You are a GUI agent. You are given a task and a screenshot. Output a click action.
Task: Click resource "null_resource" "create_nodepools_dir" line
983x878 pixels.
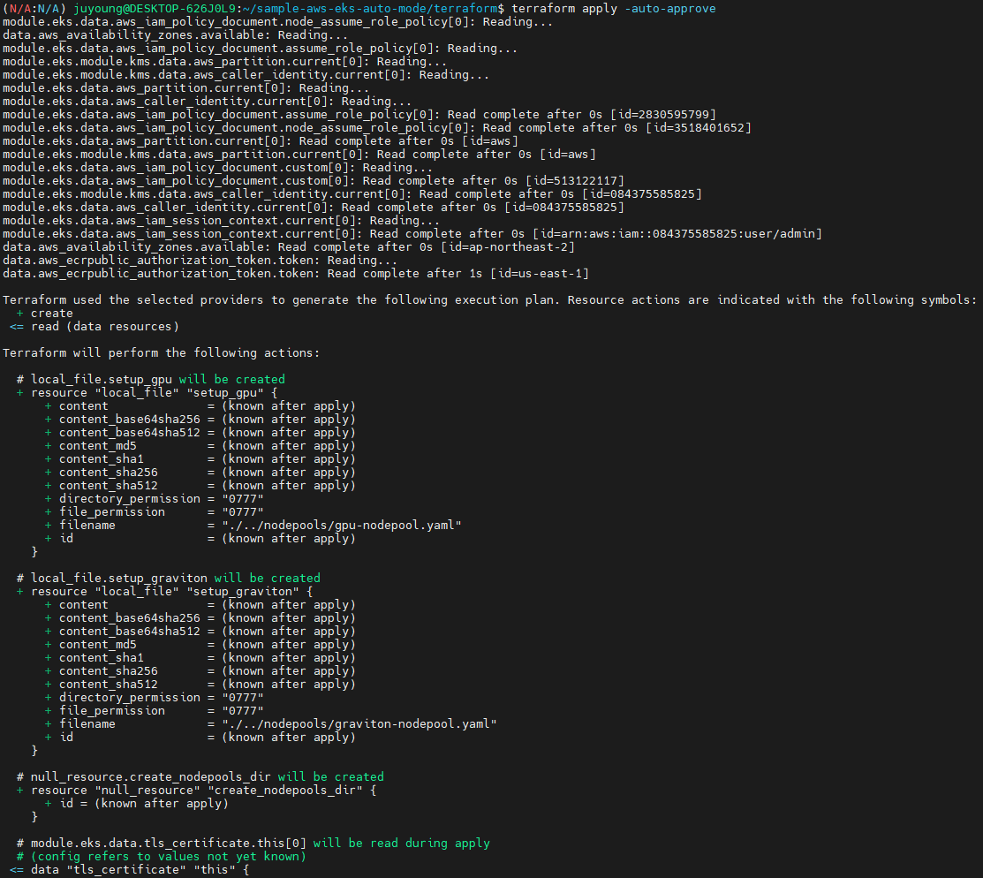[196, 791]
